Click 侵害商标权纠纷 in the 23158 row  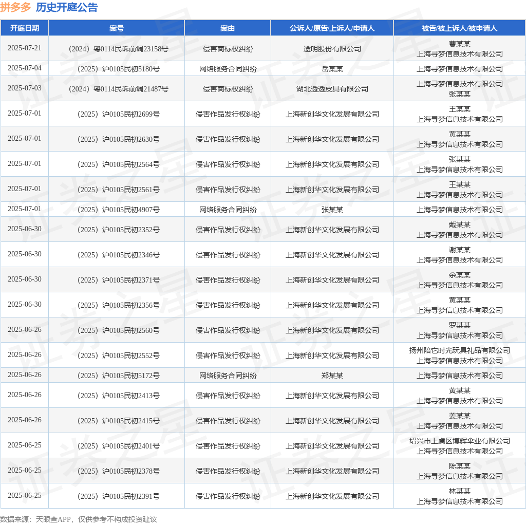pos(228,49)
